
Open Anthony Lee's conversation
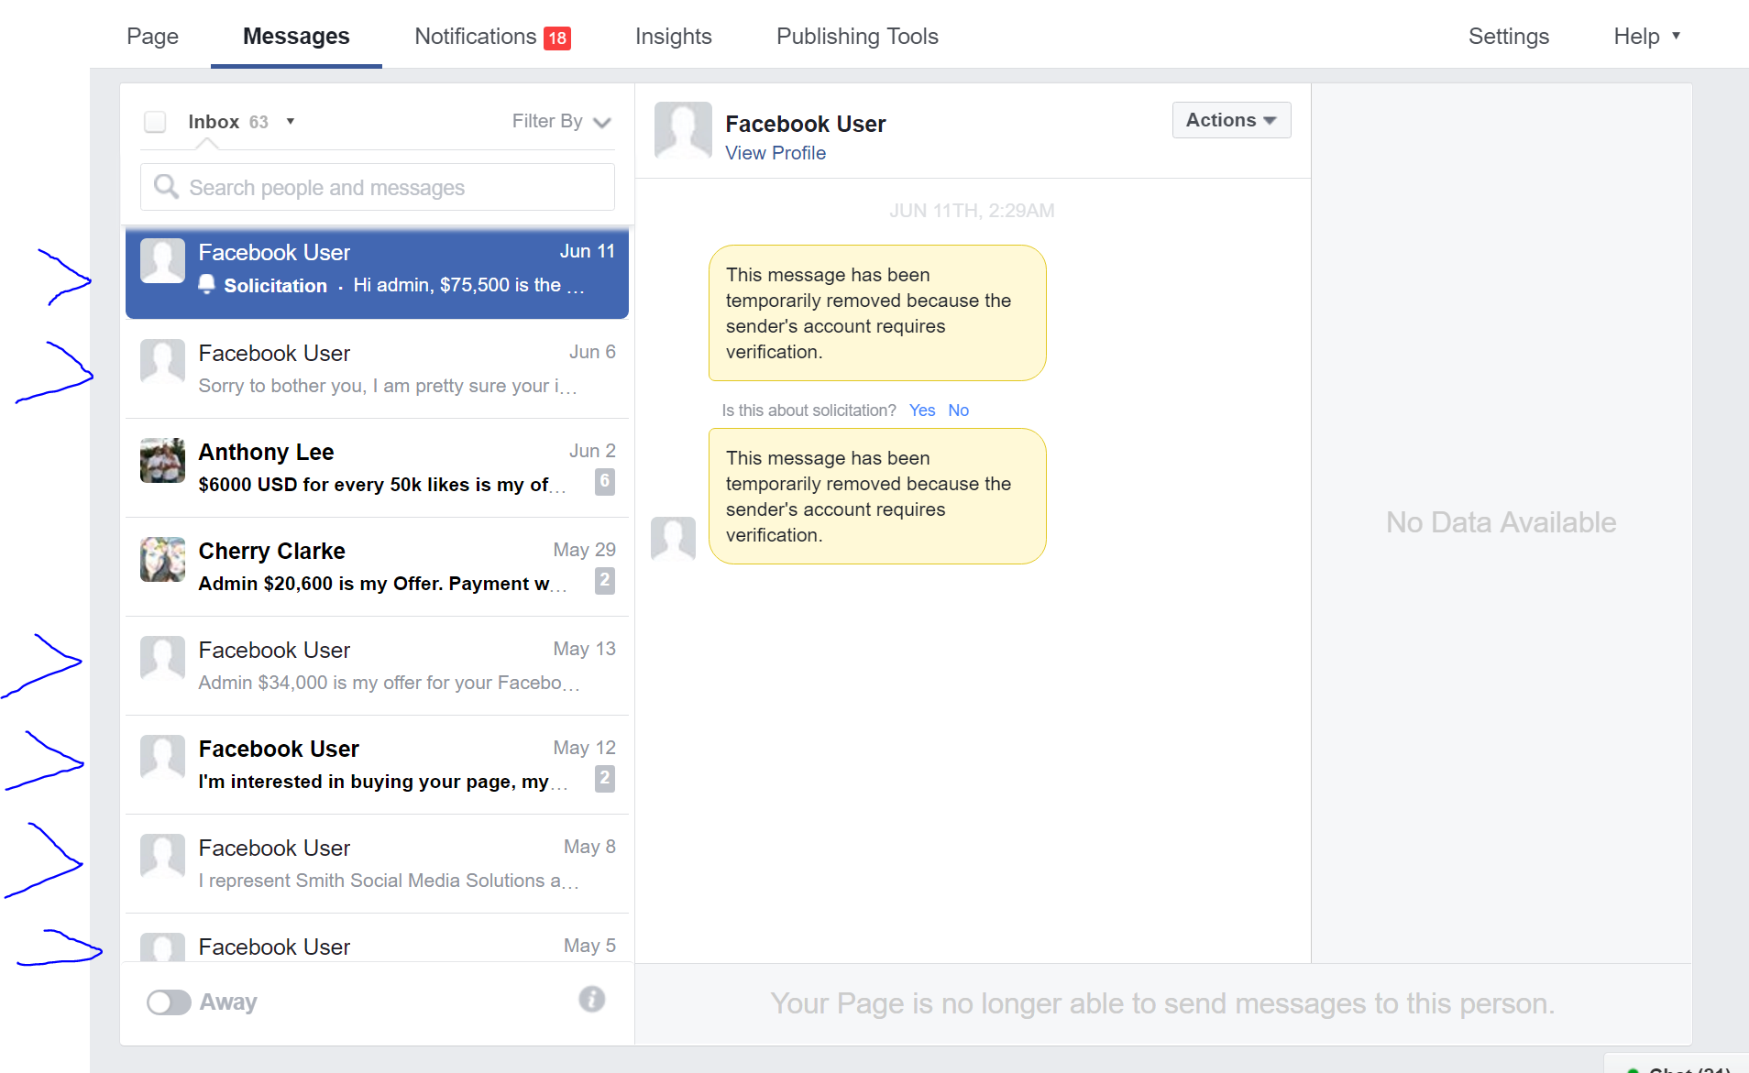377,468
